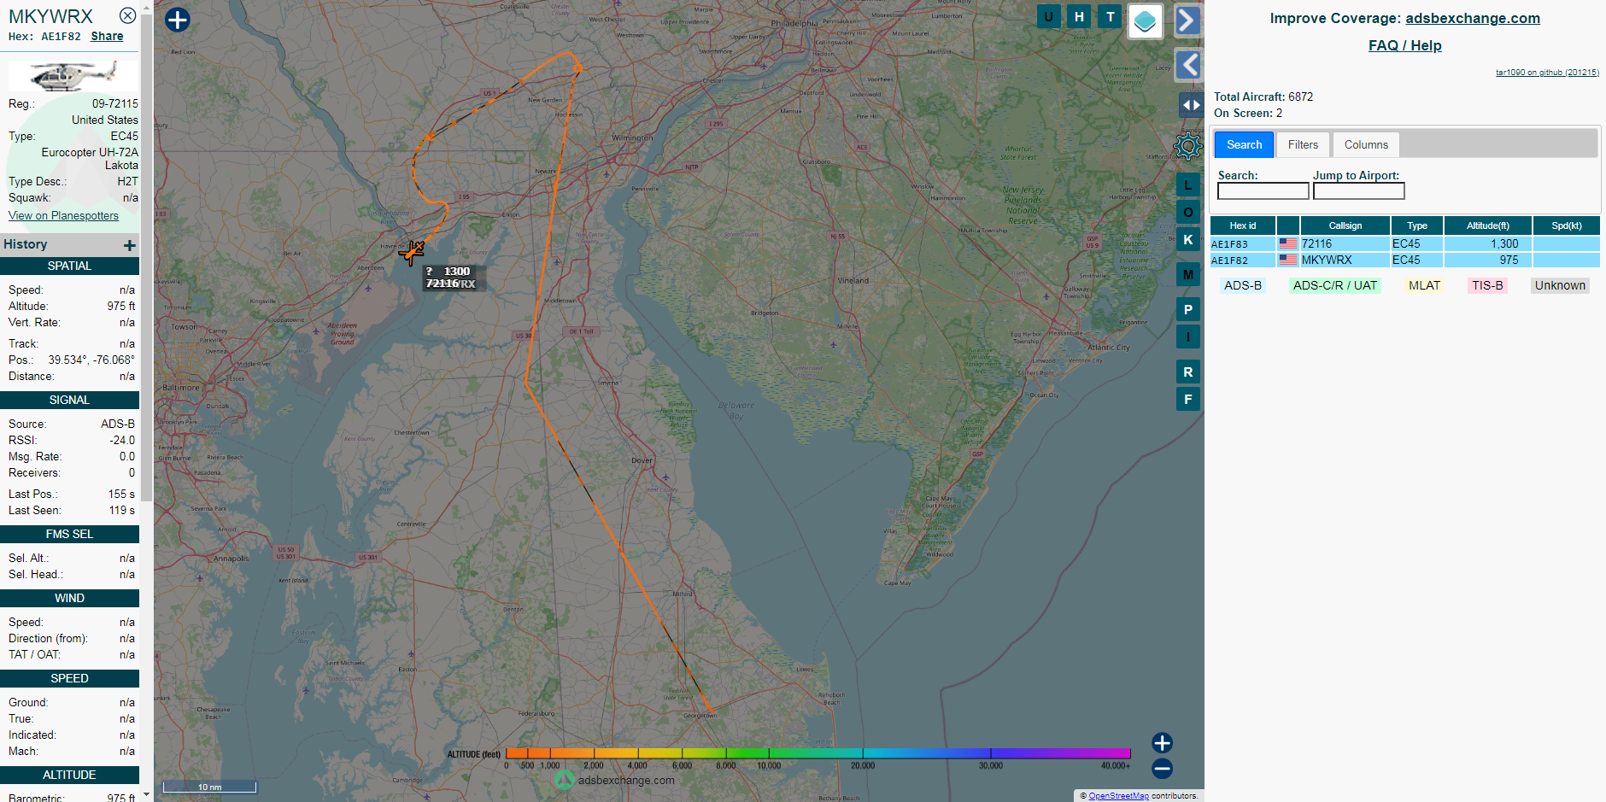This screenshot has width=1606, height=802.
Task: Sort table by Type column
Action: pyautogui.click(x=1417, y=225)
